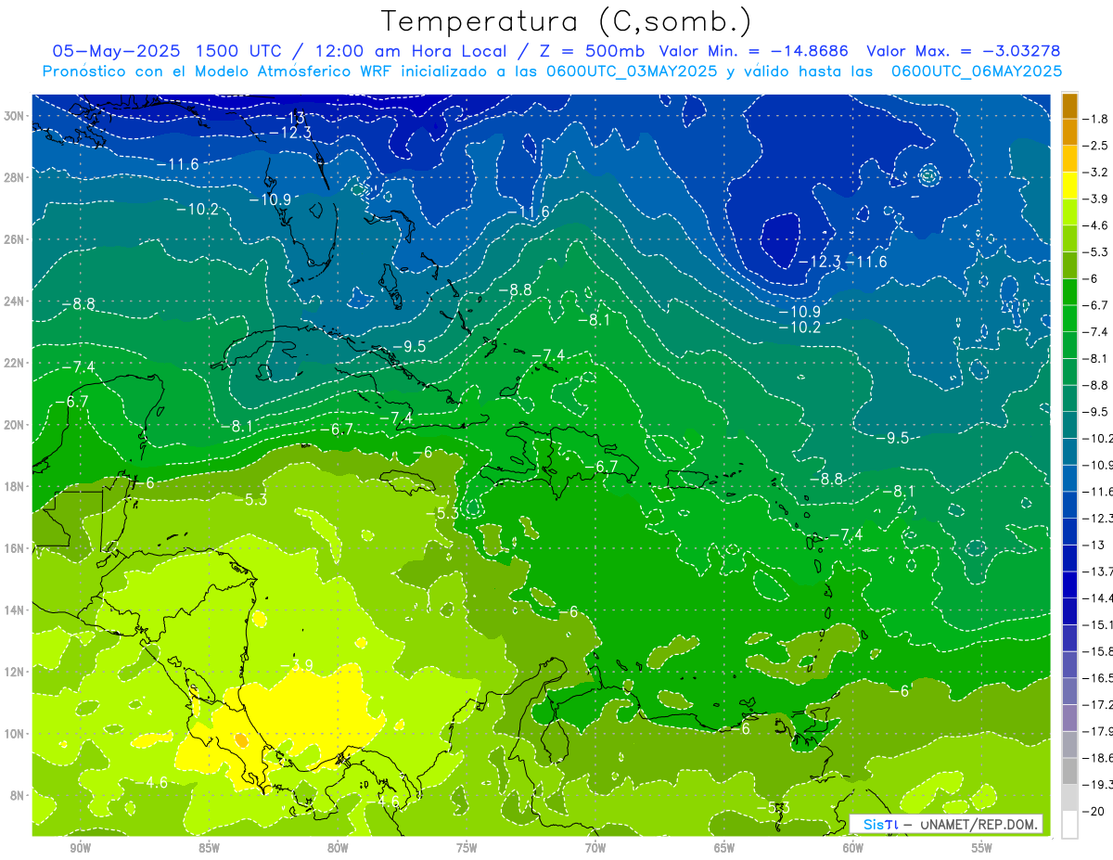1113x860 pixels.
Task: Click 'Valor Min. = -14.8686' text
Action: click(x=754, y=51)
